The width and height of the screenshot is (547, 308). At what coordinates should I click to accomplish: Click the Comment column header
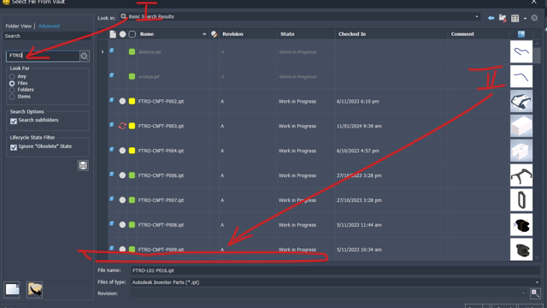coord(462,34)
